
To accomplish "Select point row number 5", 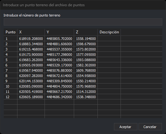I will click(83, 60).
